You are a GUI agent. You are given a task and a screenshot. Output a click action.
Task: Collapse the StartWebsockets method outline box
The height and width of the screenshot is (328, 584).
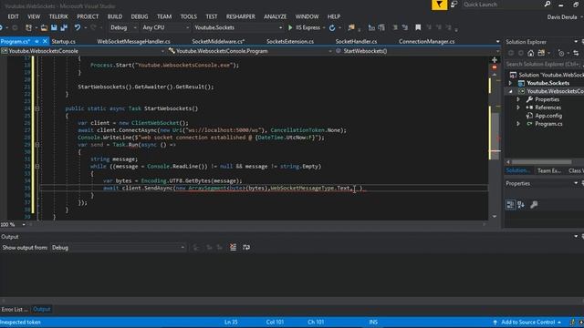coord(36,108)
